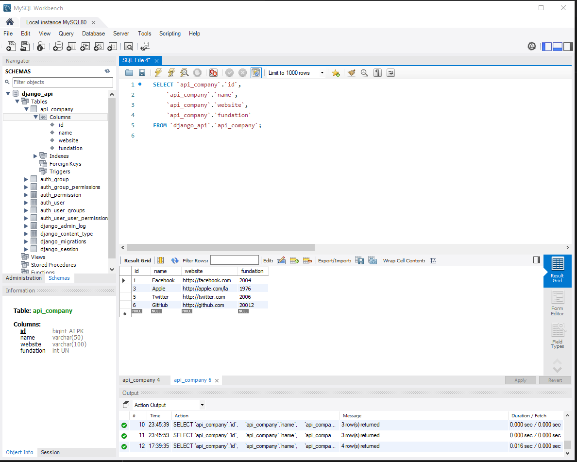Image resolution: width=577 pixels, height=462 pixels.
Task: Execute the SQL query with lightning icon
Action: [158, 73]
